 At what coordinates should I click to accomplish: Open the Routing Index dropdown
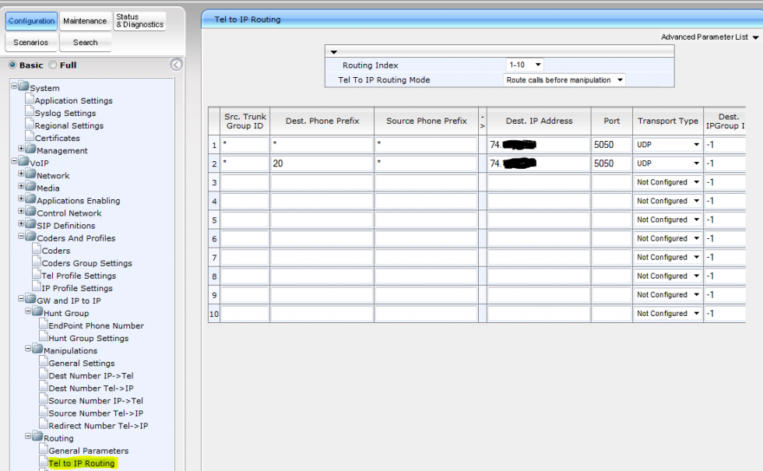[525, 65]
